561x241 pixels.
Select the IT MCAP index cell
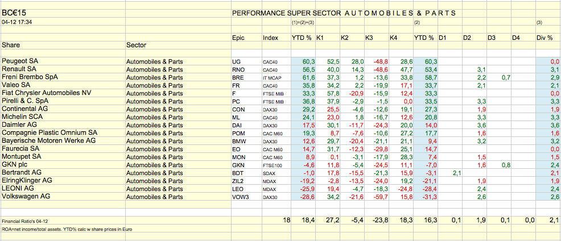point(276,77)
